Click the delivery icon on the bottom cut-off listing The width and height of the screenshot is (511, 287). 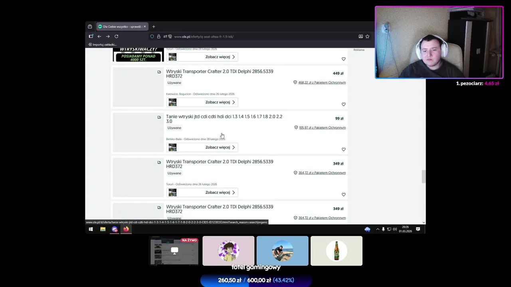pyautogui.click(x=159, y=207)
